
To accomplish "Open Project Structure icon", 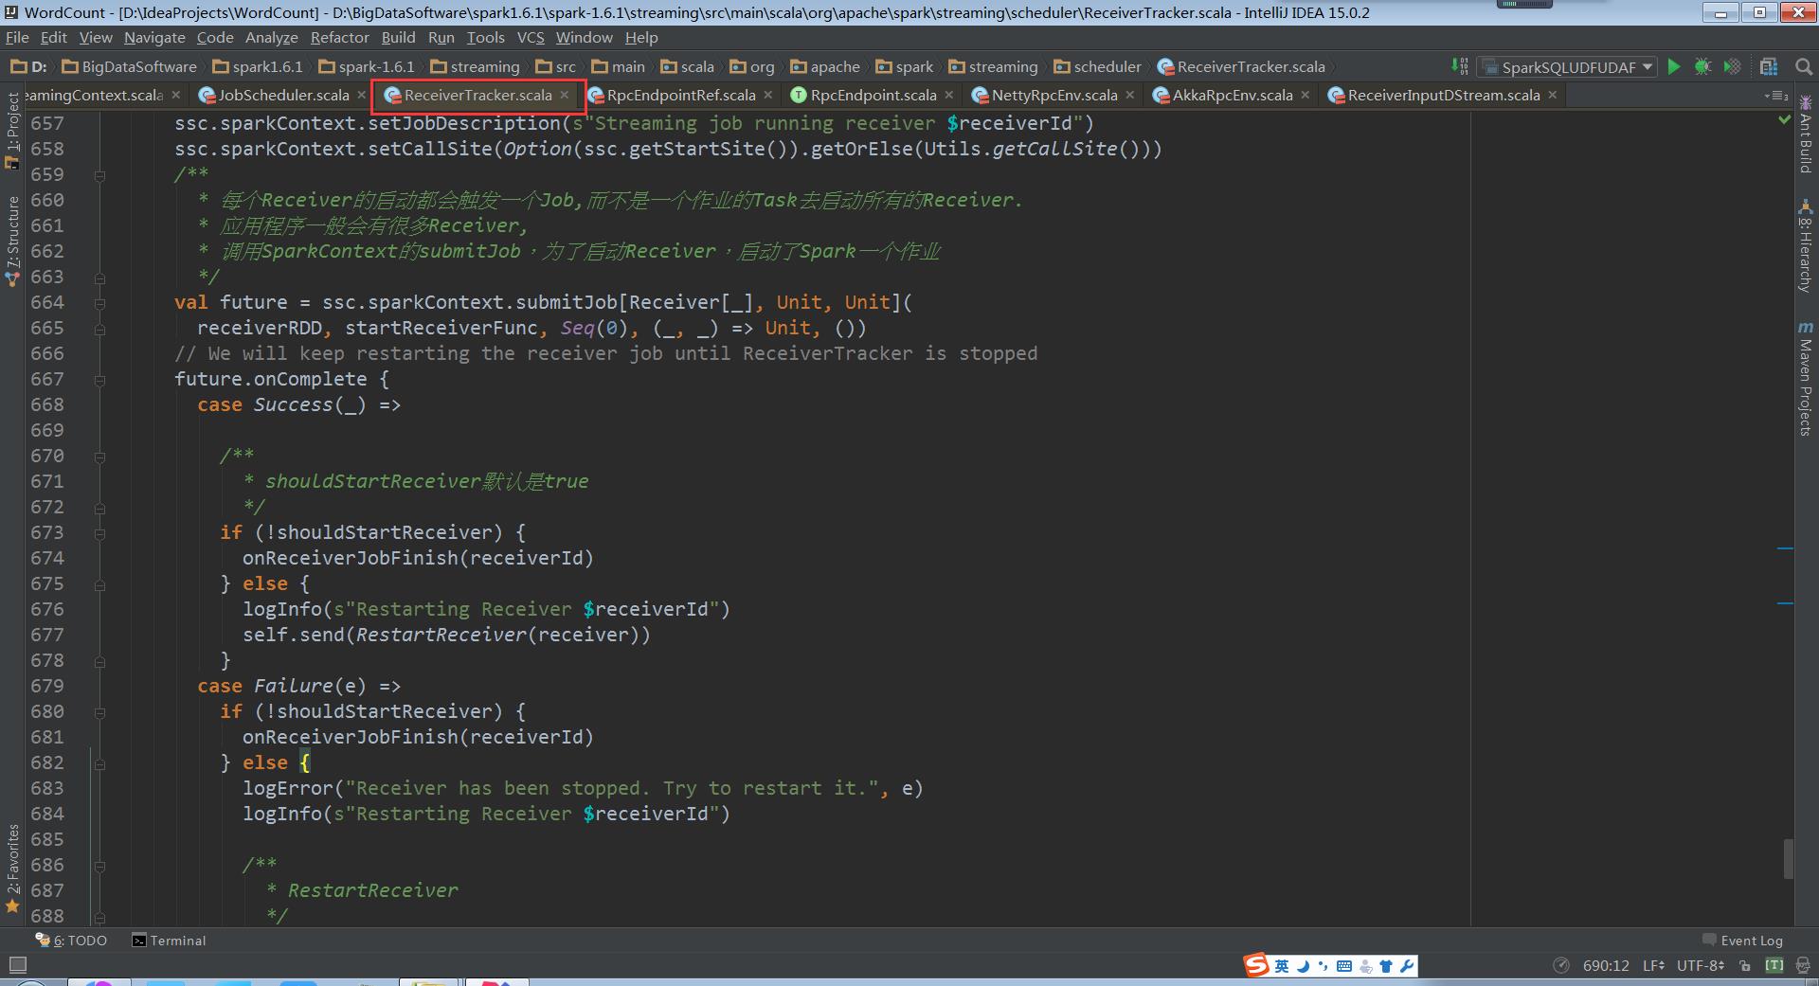I will point(1769,66).
